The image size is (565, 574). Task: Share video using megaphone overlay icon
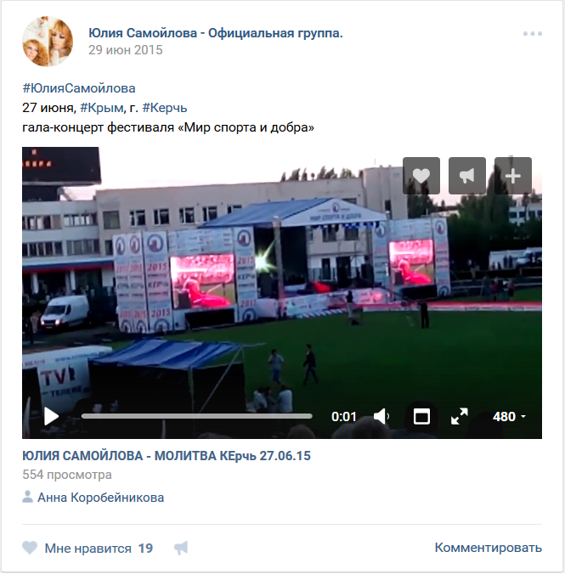pos(466,176)
